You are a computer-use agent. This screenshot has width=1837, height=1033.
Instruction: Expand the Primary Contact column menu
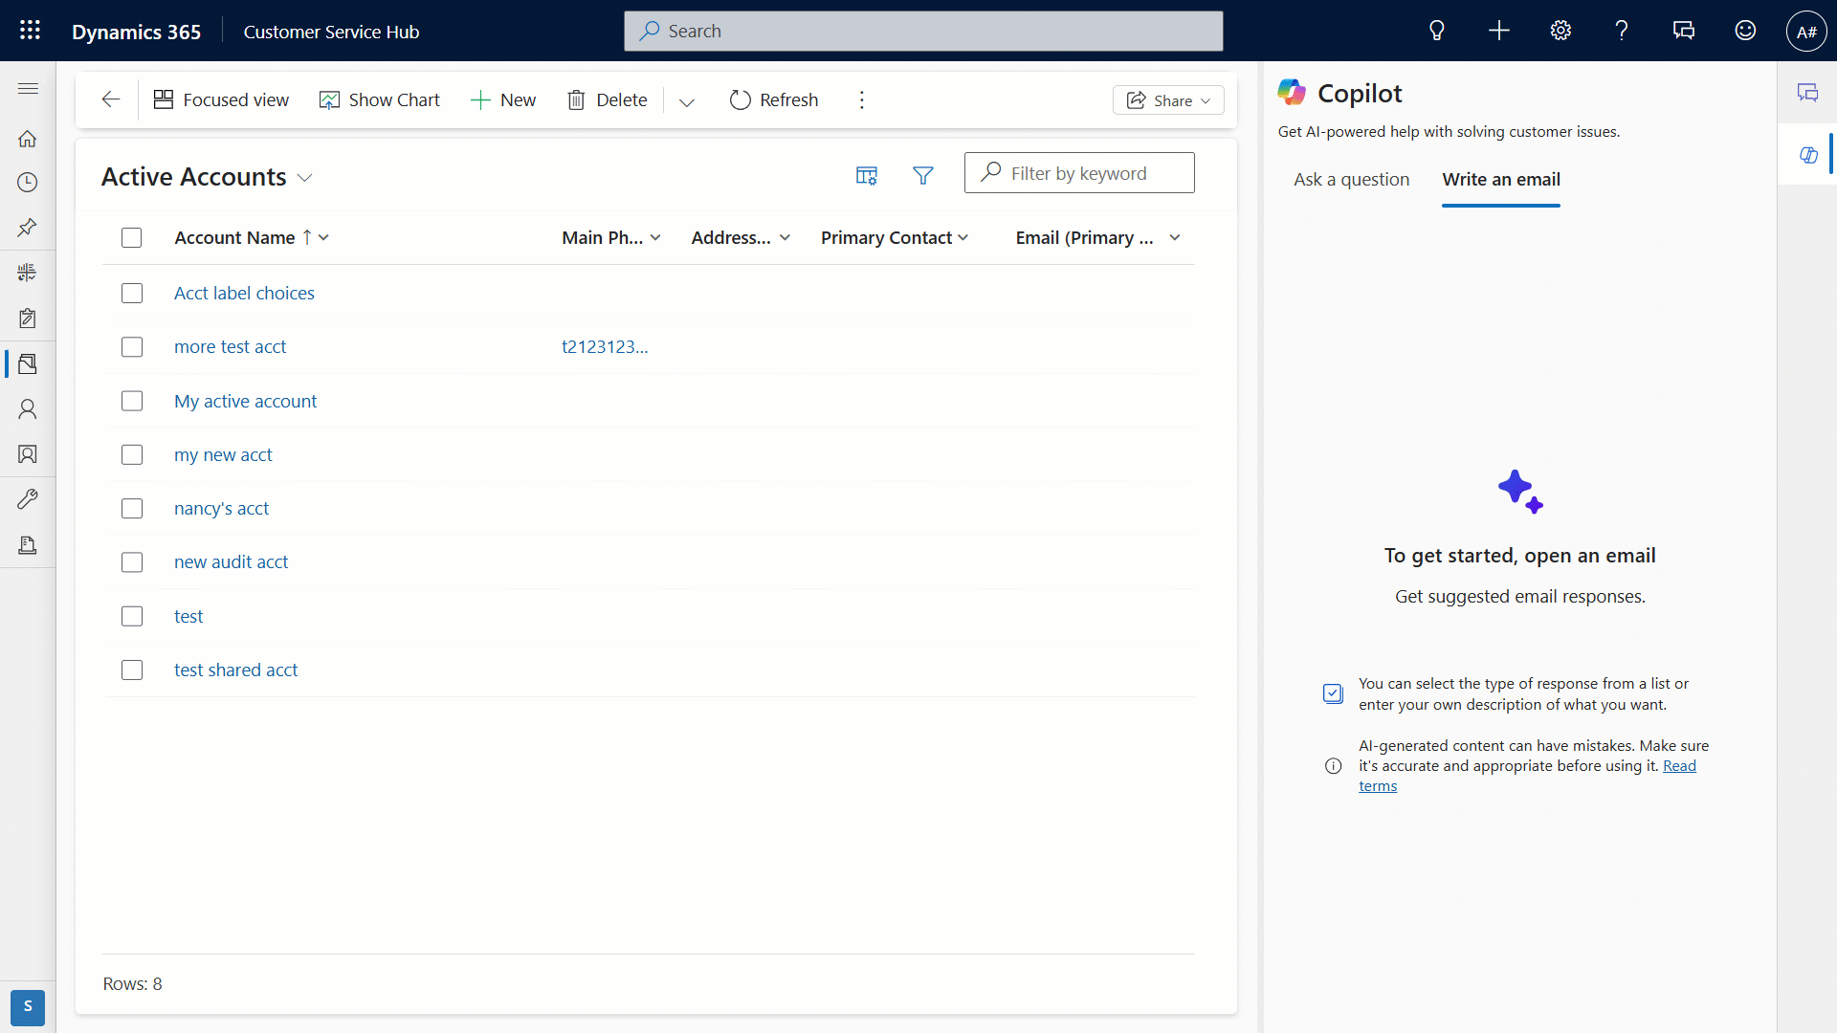click(963, 238)
